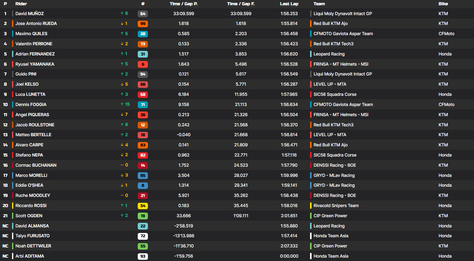The image size is (474, 261).
Task: Click the Time / Gap P. header
Action: 183,4
